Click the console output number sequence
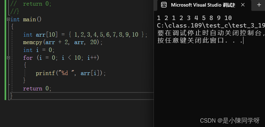 [x=194, y=18]
